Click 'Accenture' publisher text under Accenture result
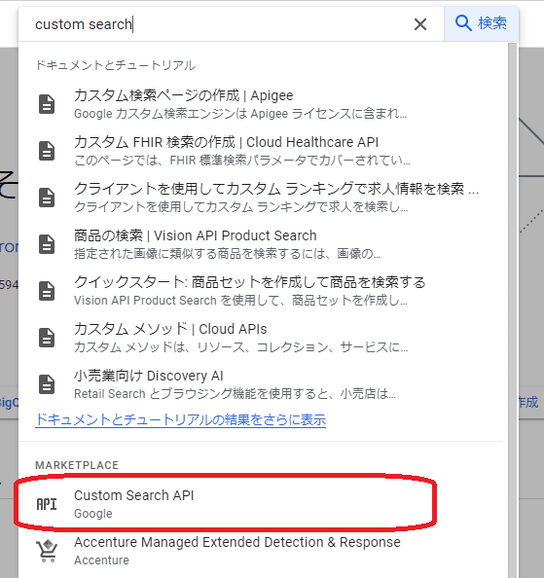 coord(102,560)
